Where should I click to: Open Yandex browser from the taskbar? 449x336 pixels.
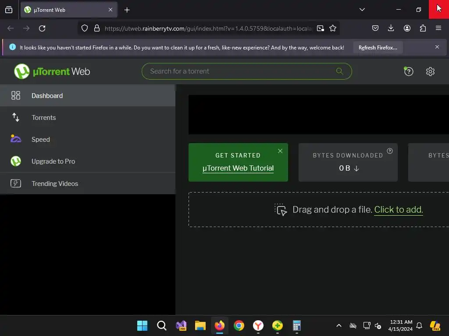coord(258,325)
